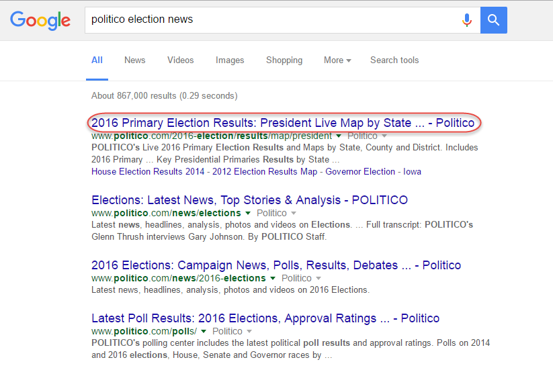The height and width of the screenshot is (366, 553).
Task: Select the Shopping tab
Action: pyautogui.click(x=284, y=60)
